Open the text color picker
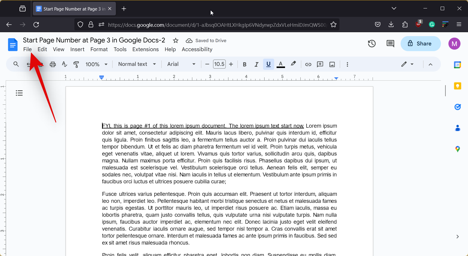 coord(280,64)
